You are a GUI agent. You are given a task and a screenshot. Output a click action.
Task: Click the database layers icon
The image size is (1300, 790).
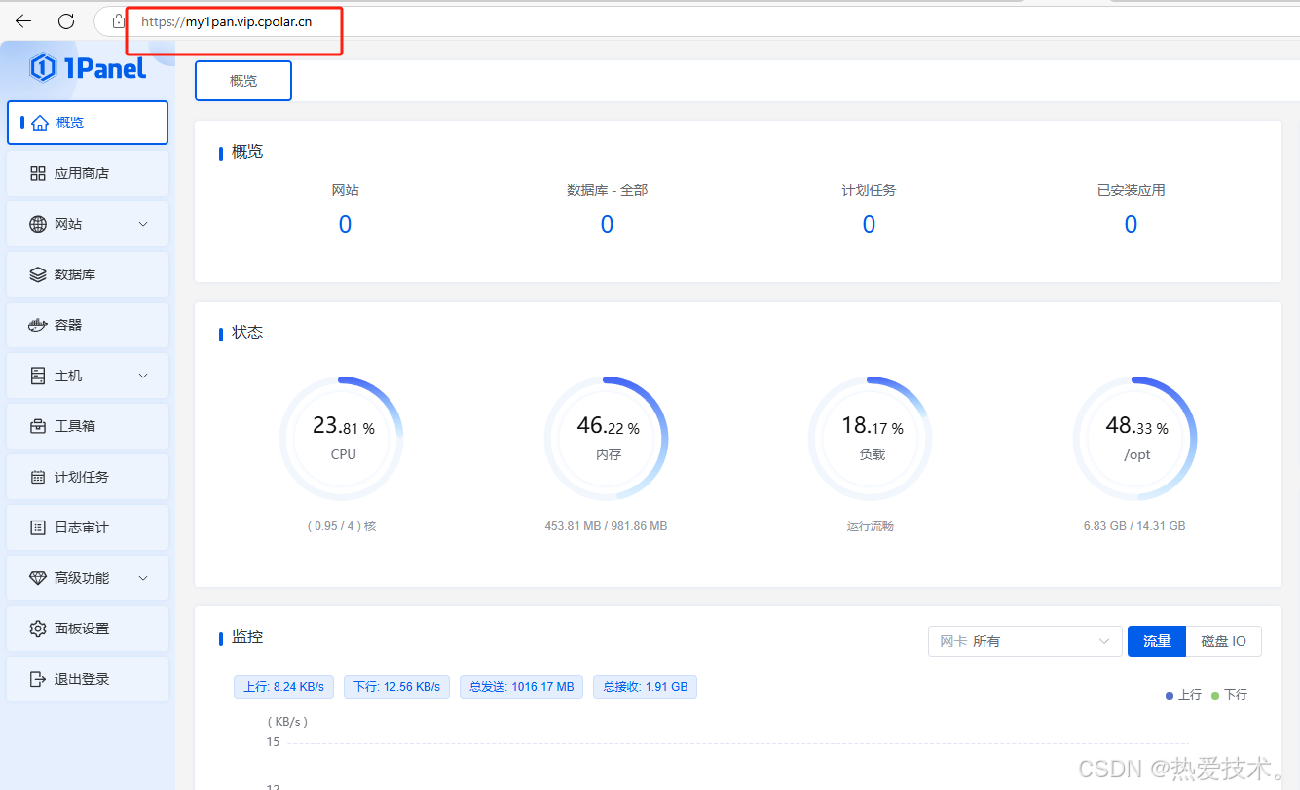[38, 274]
